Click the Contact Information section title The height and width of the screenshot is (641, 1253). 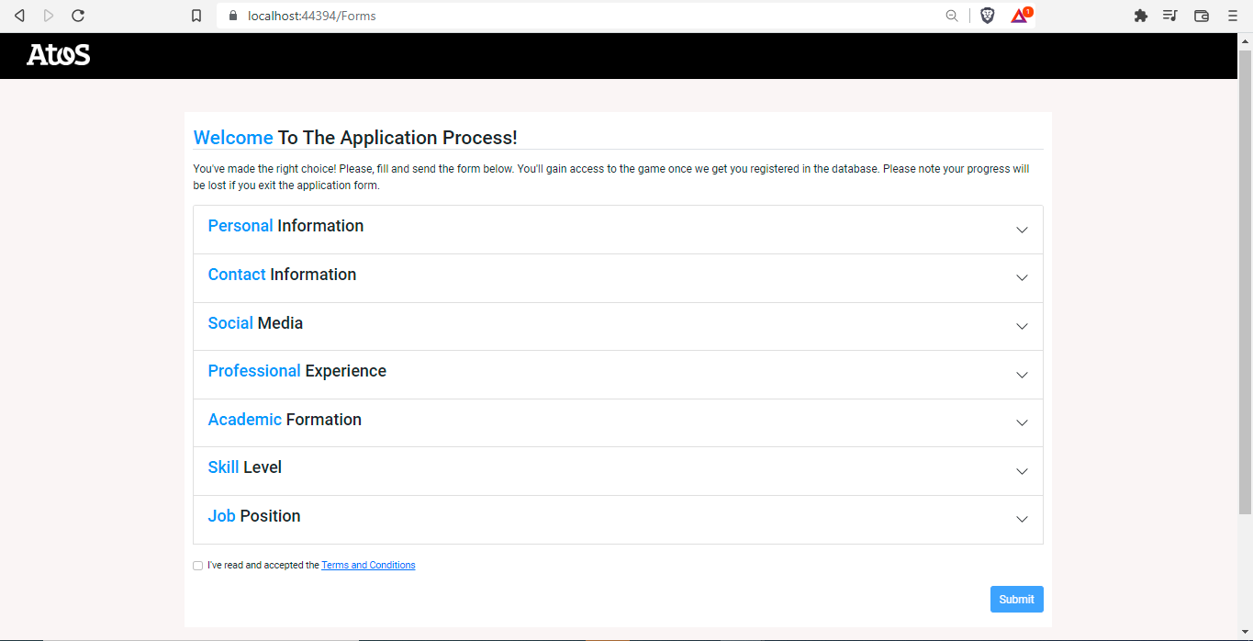[282, 275]
